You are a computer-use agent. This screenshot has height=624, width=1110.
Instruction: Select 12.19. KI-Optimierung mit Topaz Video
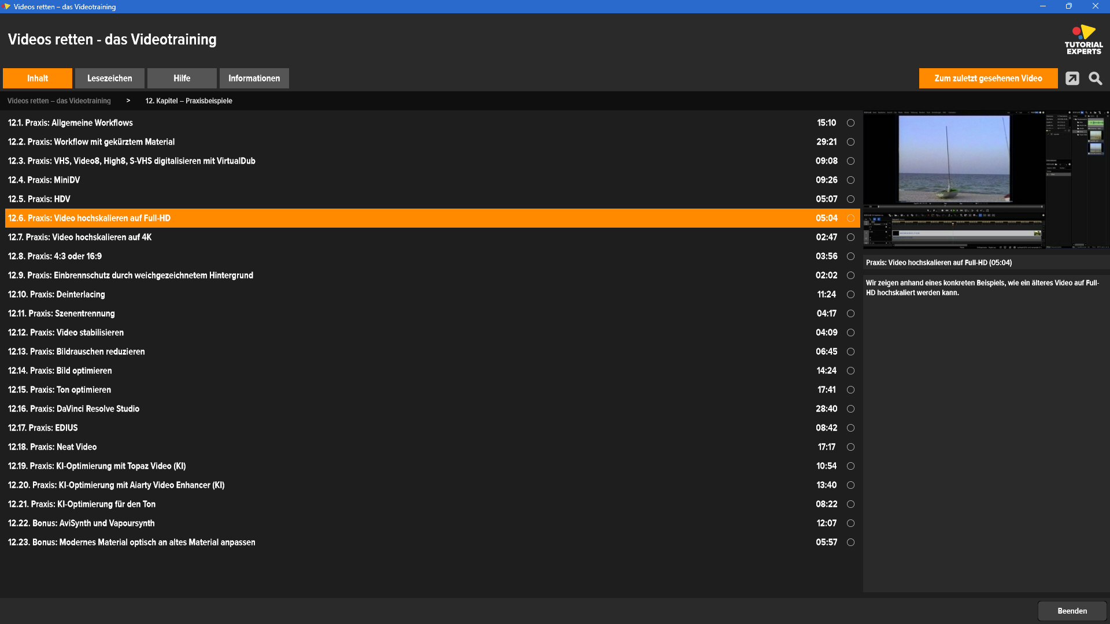[432, 466]
